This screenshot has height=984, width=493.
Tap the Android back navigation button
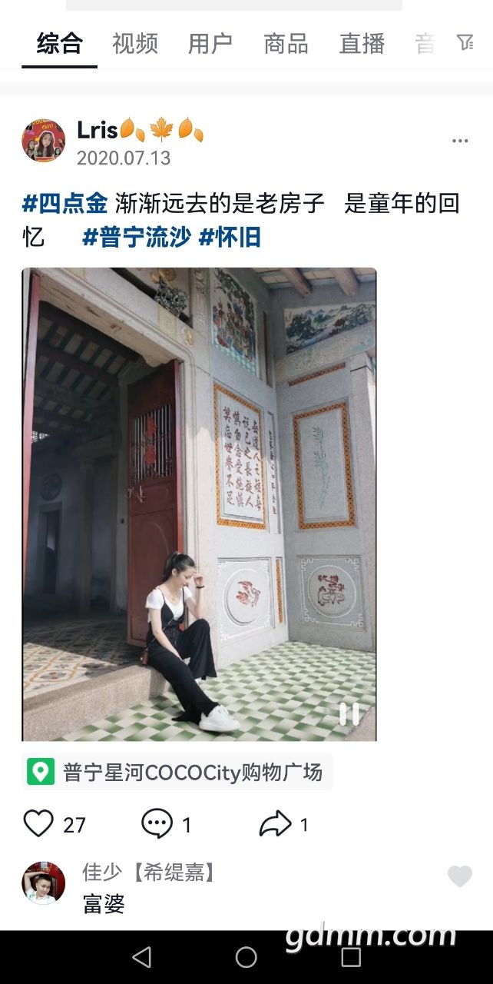pyautogui.click(x=141, y=957)
